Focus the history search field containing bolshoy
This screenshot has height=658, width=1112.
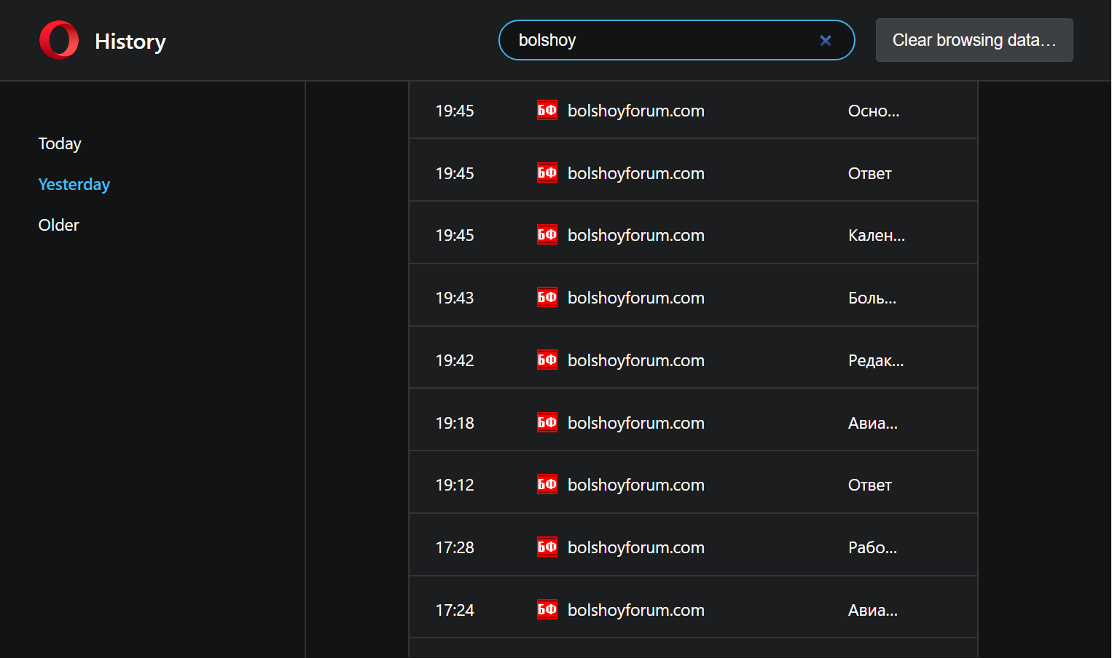[676, 40]
